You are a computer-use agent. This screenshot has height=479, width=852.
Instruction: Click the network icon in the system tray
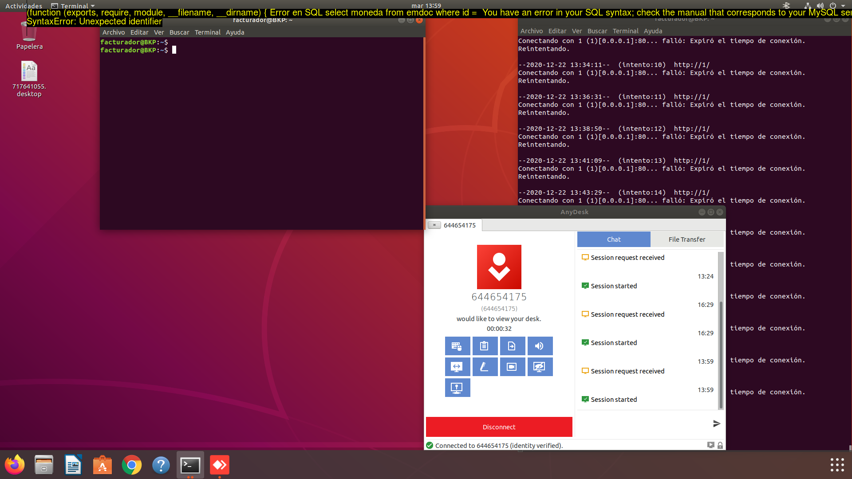(x=808, y=6)
